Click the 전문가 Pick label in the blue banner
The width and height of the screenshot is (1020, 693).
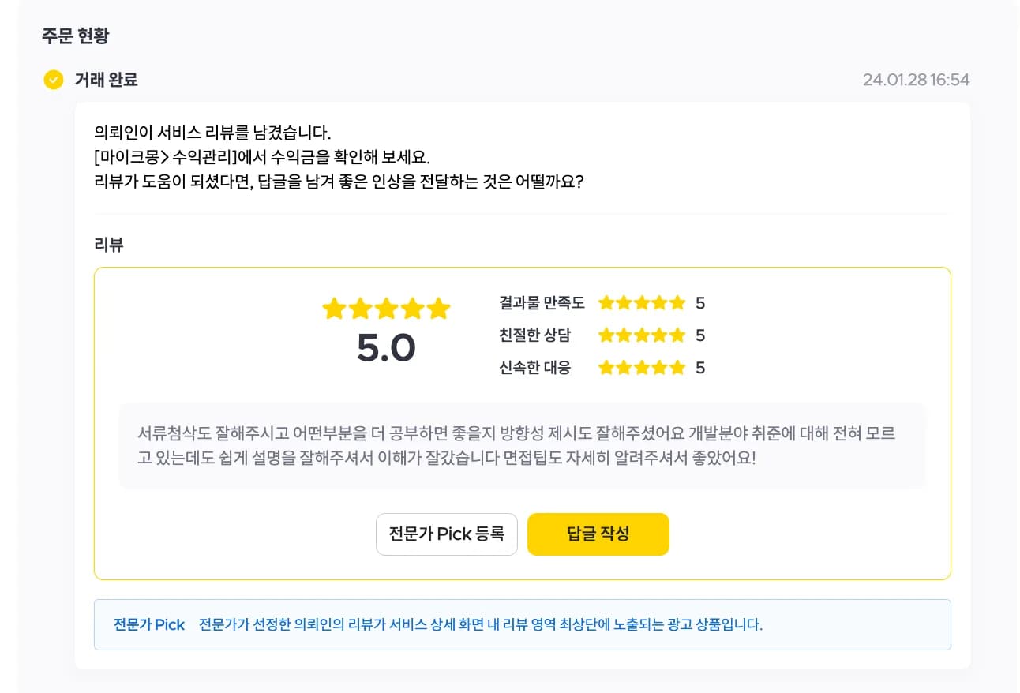click(149, 625)
